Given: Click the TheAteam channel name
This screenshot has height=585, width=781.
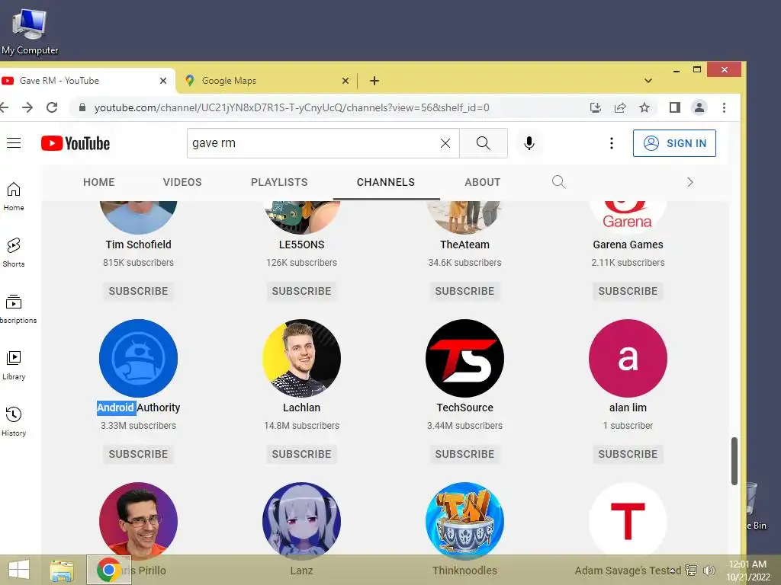Looking at the screenshot, I should pos(464,245).
